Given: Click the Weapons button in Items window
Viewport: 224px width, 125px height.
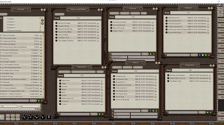Looking at the screenshot, I should point(125,13).
